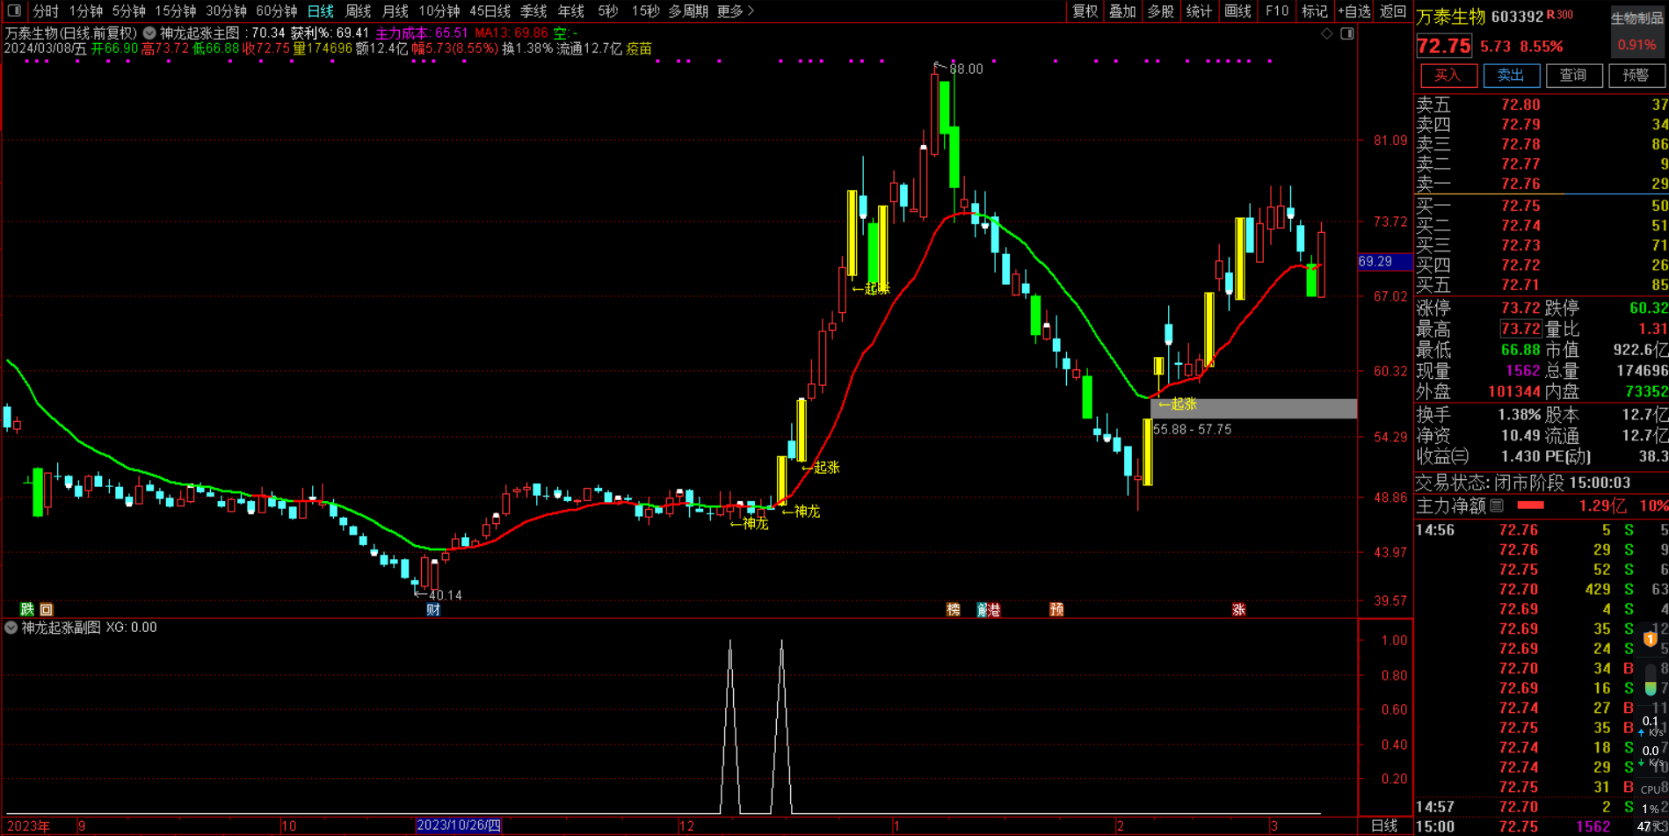Screen dimensions: 1669x836
Task: Click the 榜 event marker
Action: (953, 609)
